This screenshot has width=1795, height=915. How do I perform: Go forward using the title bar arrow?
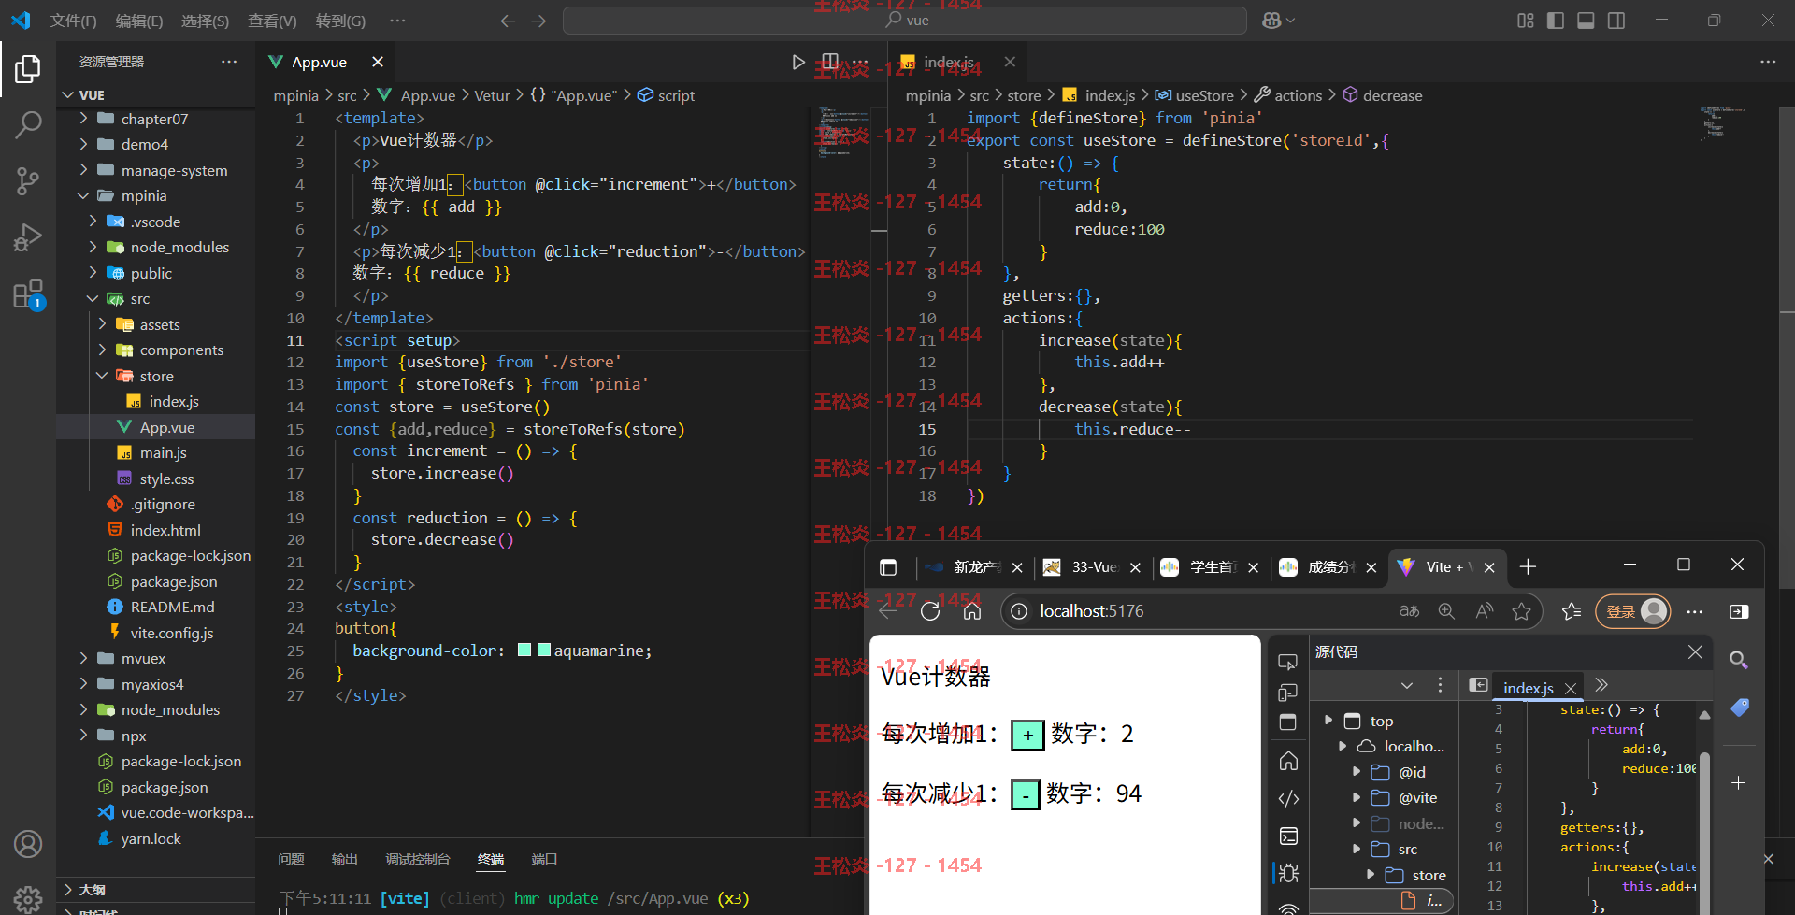538,21
